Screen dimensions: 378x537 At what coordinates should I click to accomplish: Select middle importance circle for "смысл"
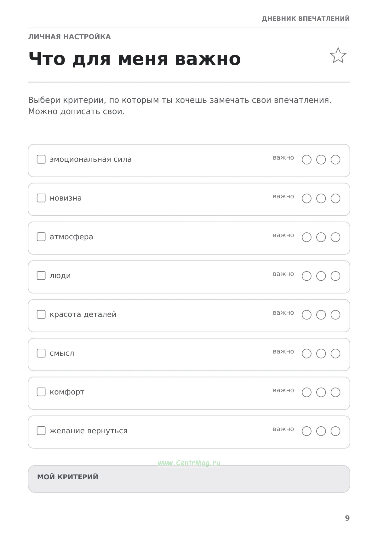(321, 353)
